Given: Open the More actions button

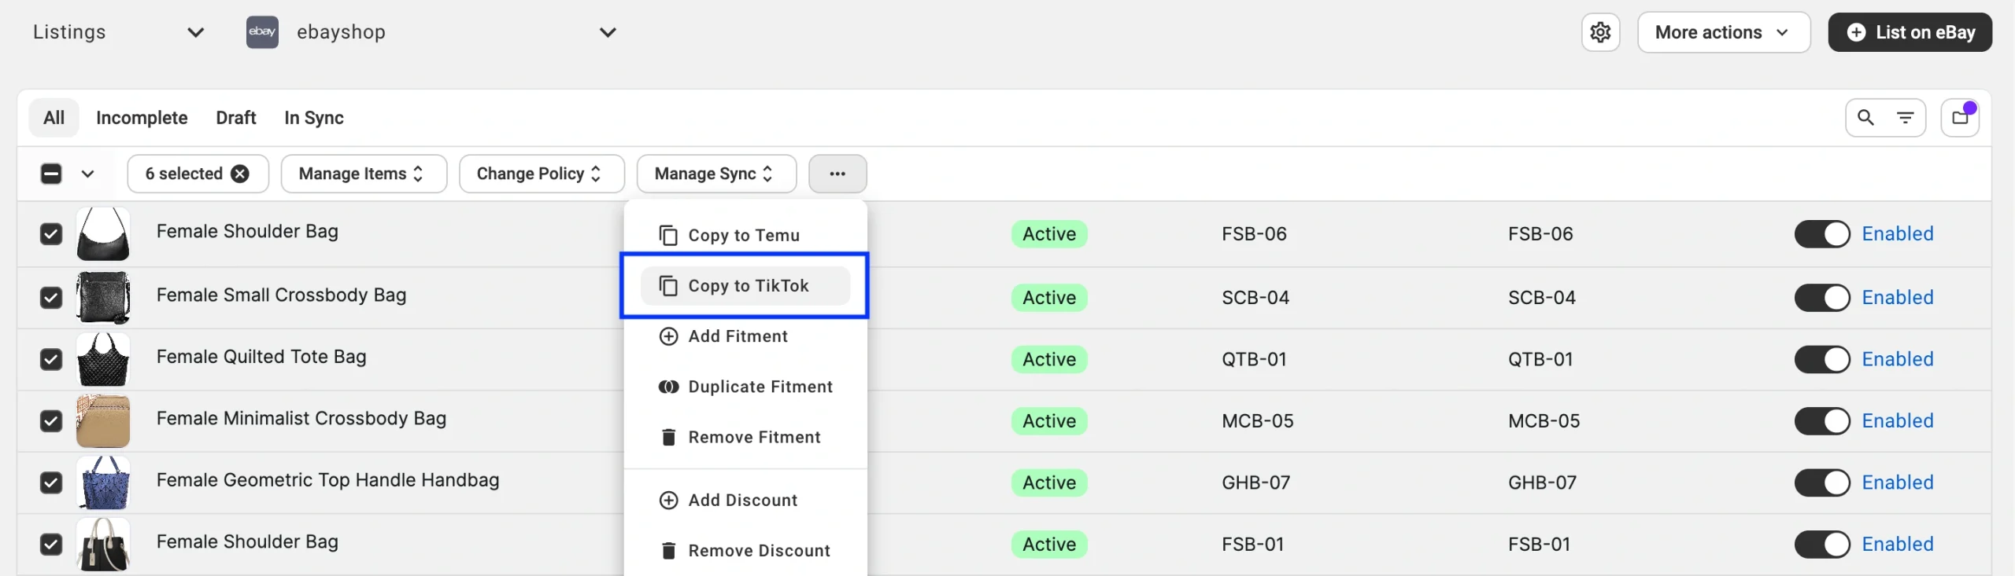Looking at the screenshot, I should coord(1723,32).
